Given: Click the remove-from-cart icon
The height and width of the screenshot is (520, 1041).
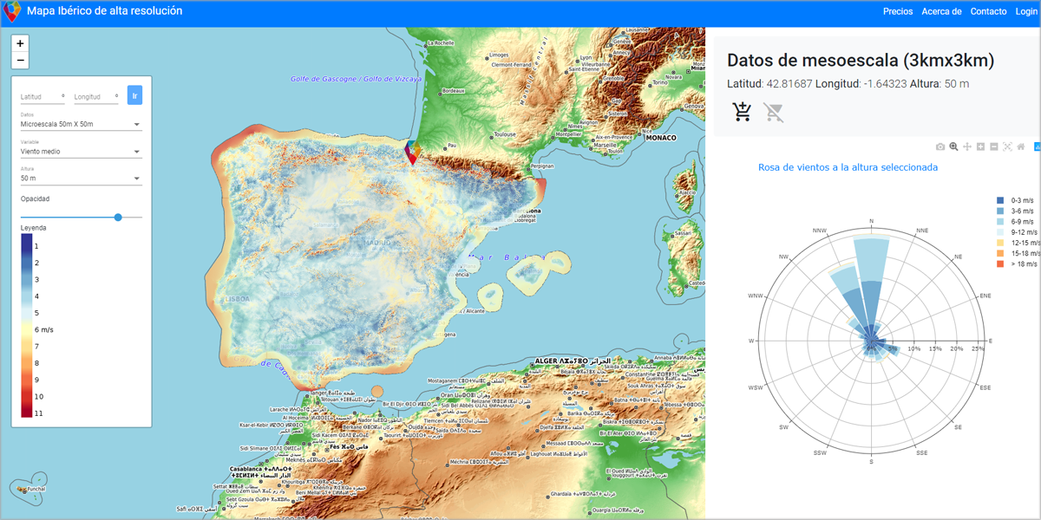Looking at the screenshot, I should pos(774,112).
